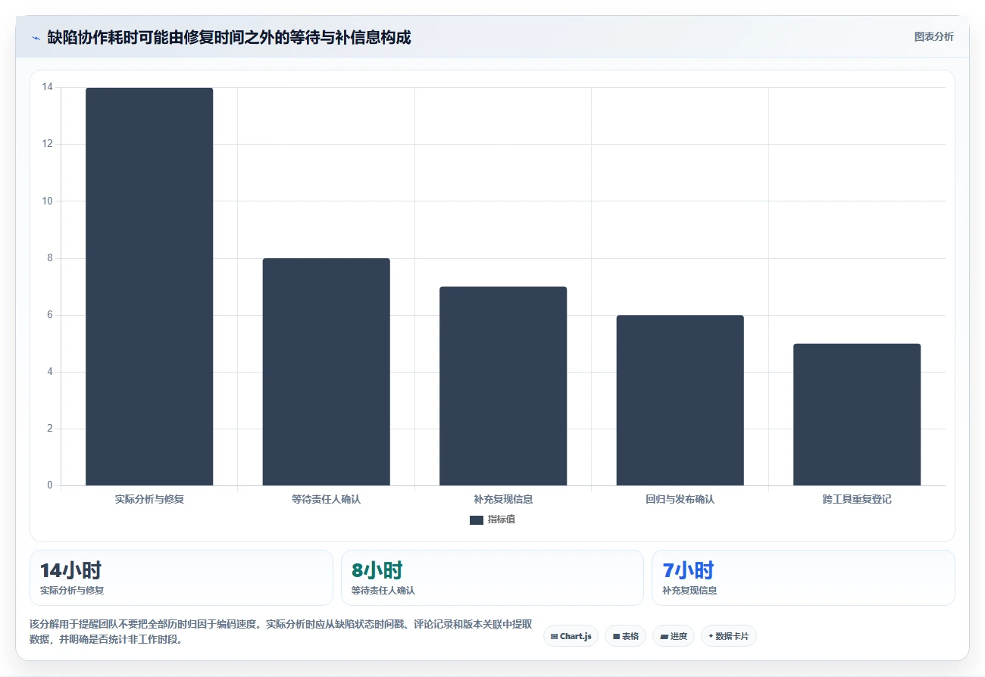Image resolution: width=985 pixels, height=677 pixels.
Task: Open the 14小时 data card
Action: pyautogui.click(x=181, y=578)
